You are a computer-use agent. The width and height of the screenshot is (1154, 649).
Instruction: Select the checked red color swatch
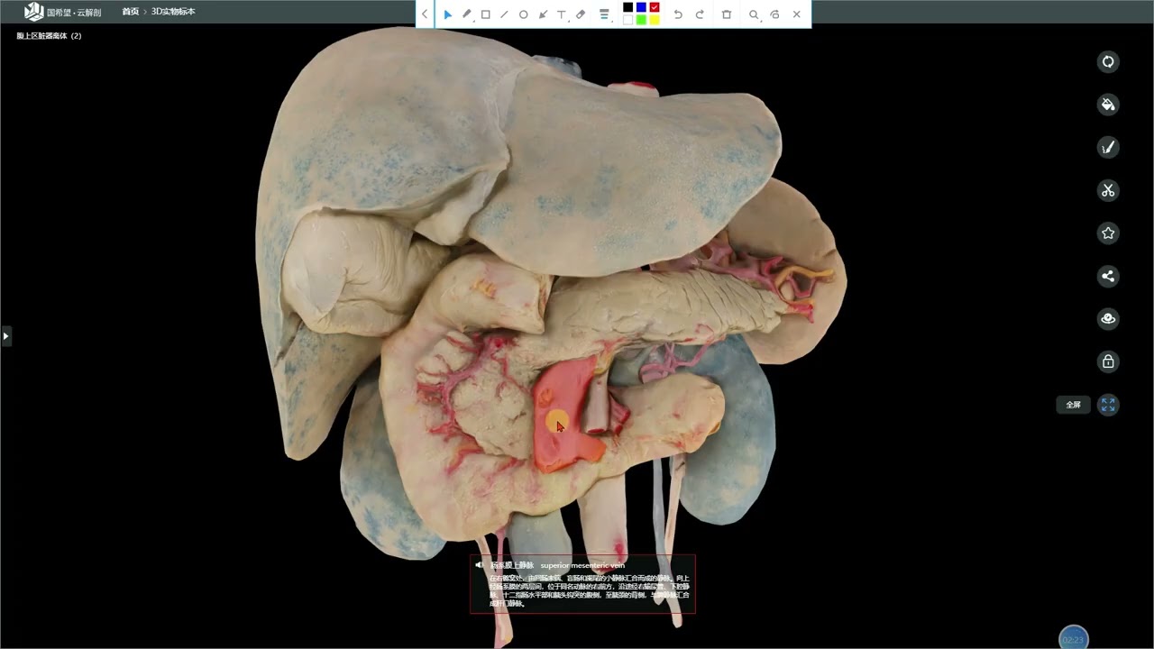(655, 8)
